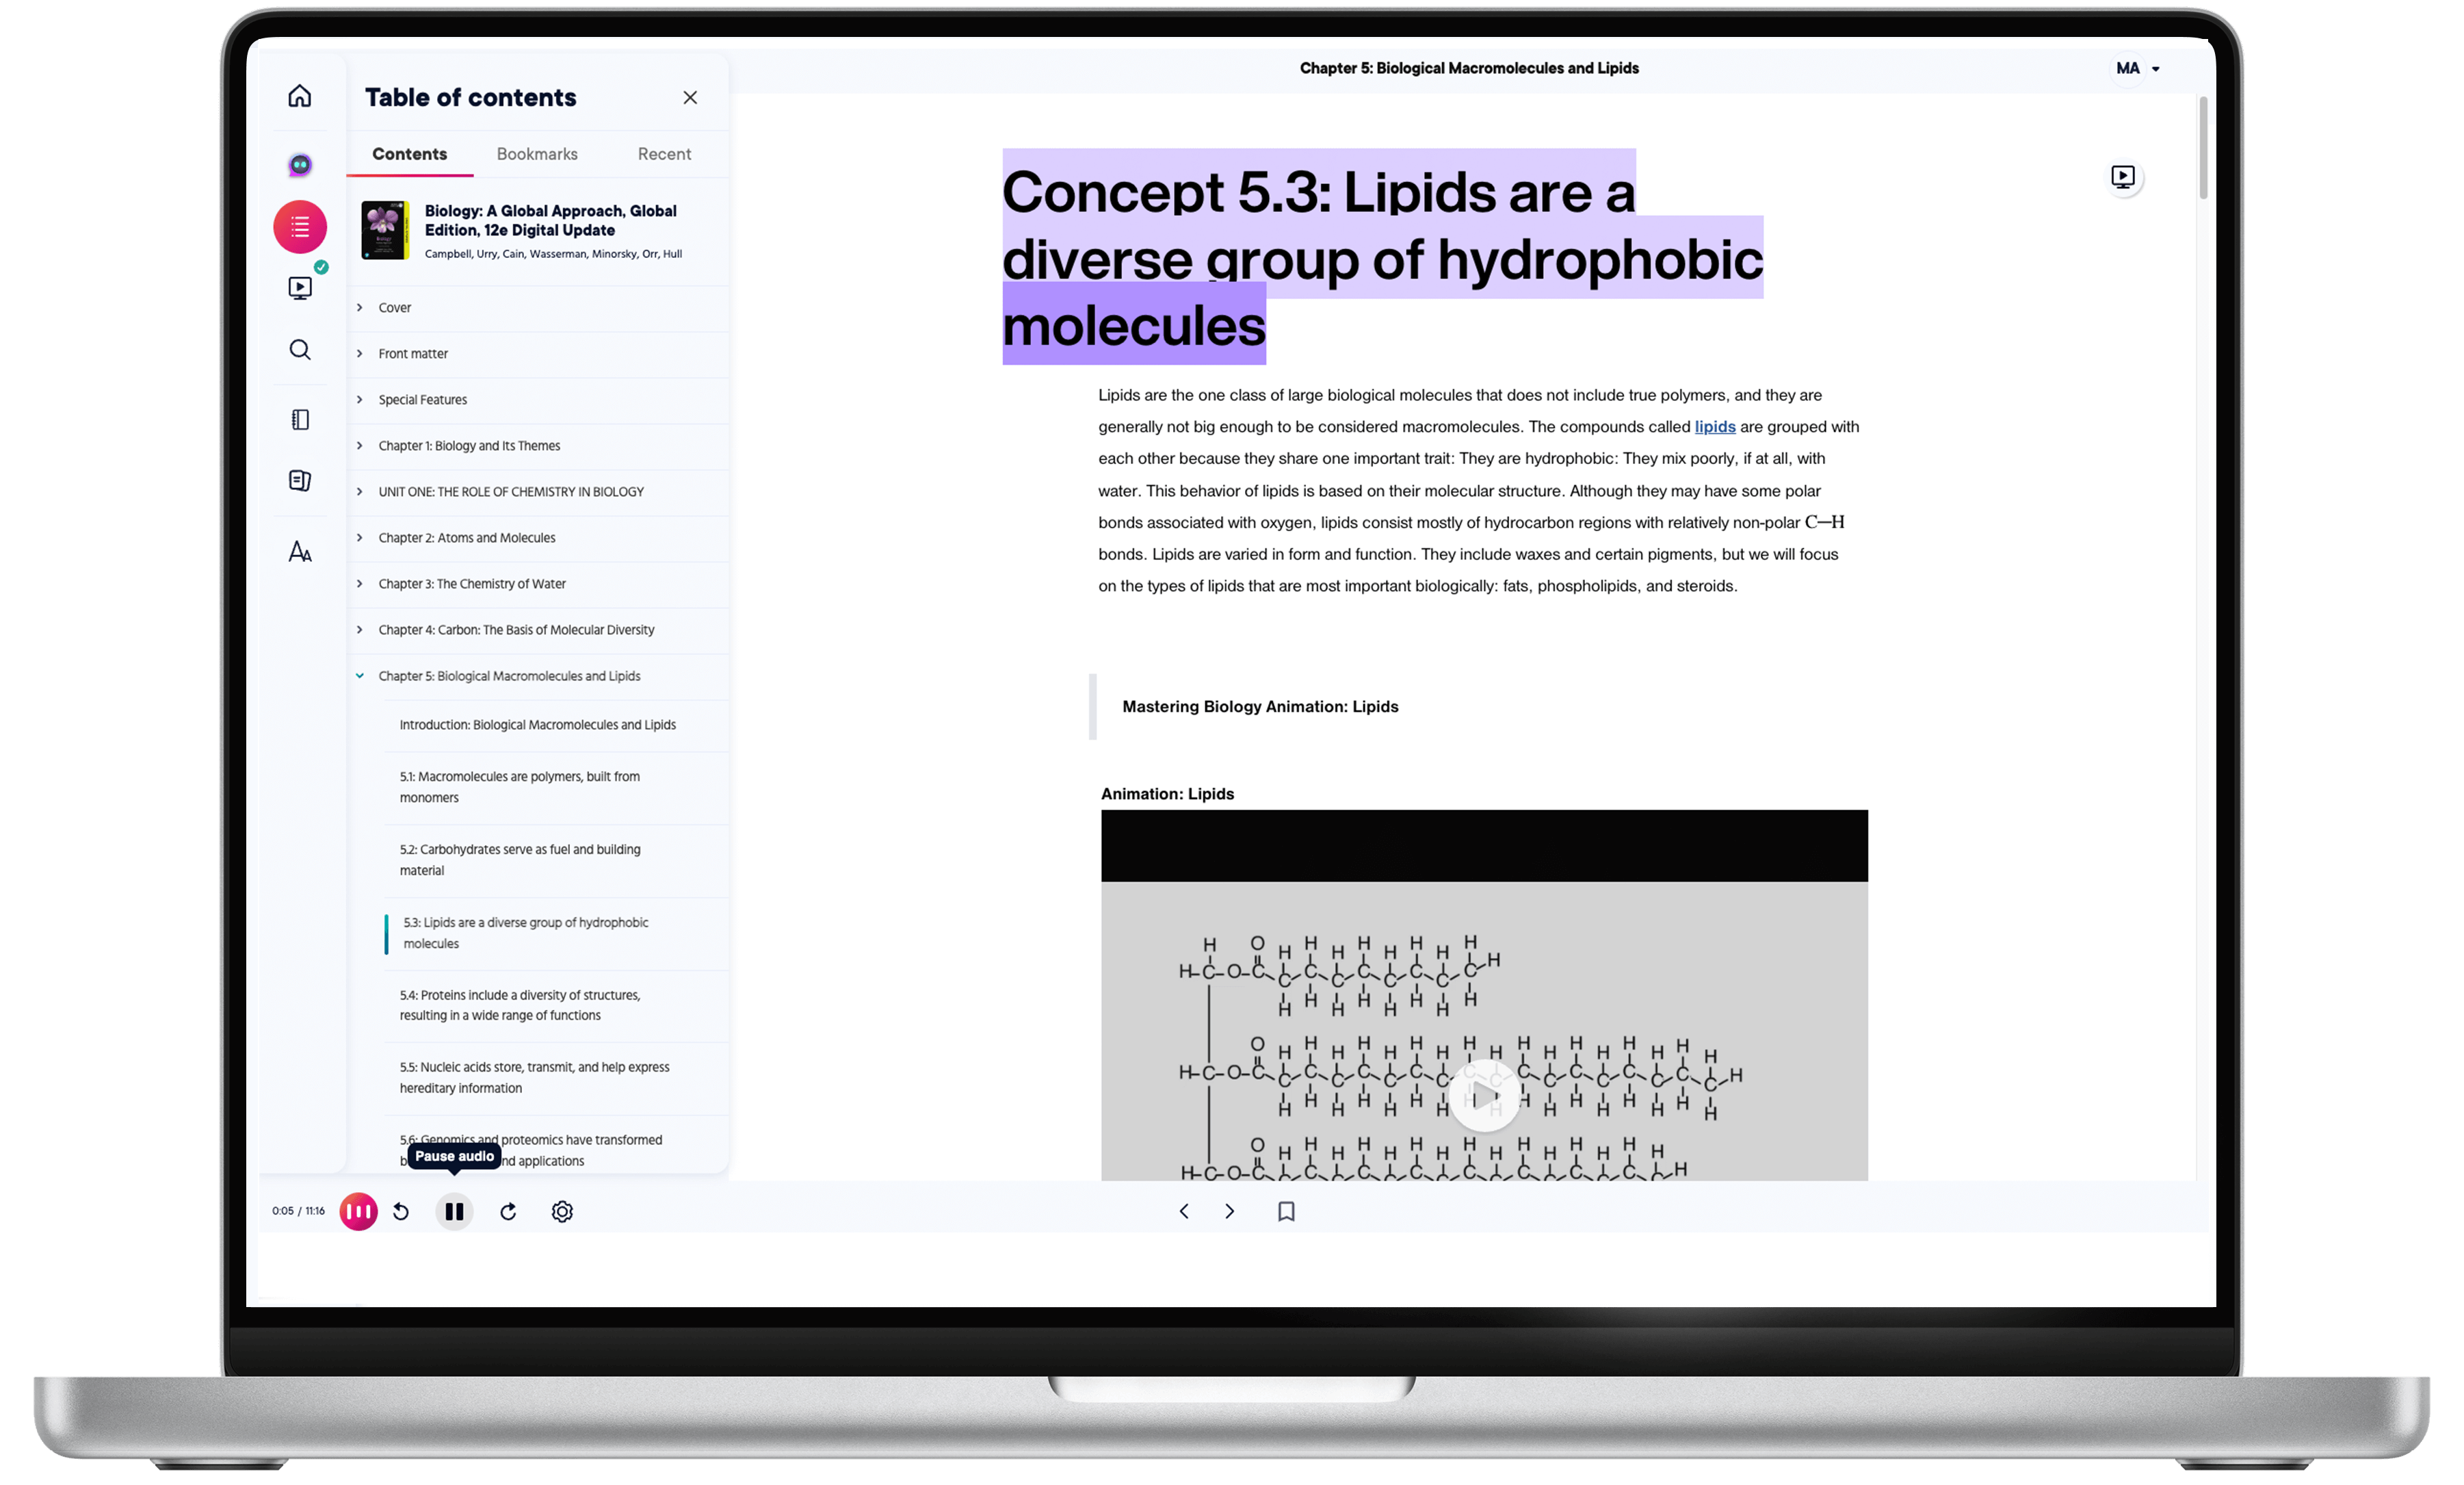
Task: Open text display settings icon
Action: click(300, 552)
